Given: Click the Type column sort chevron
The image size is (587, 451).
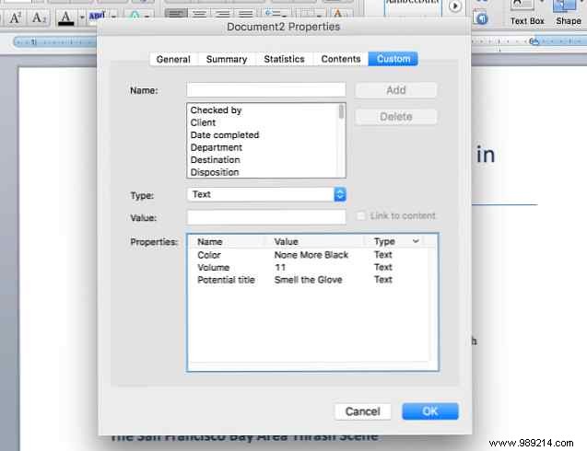Looking at the screenshot, I should (416, 241).
